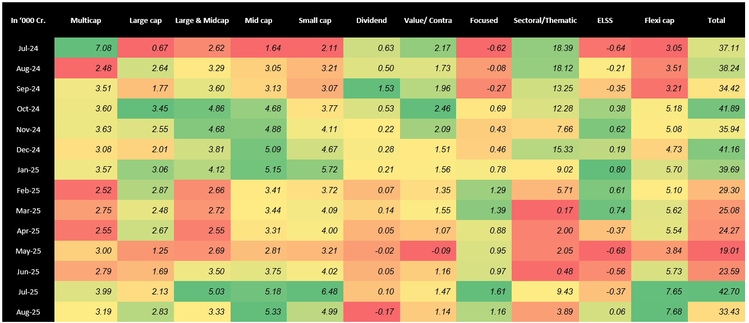Click the May-25 Total cell showing 19.01

click(x=716, y=251)
